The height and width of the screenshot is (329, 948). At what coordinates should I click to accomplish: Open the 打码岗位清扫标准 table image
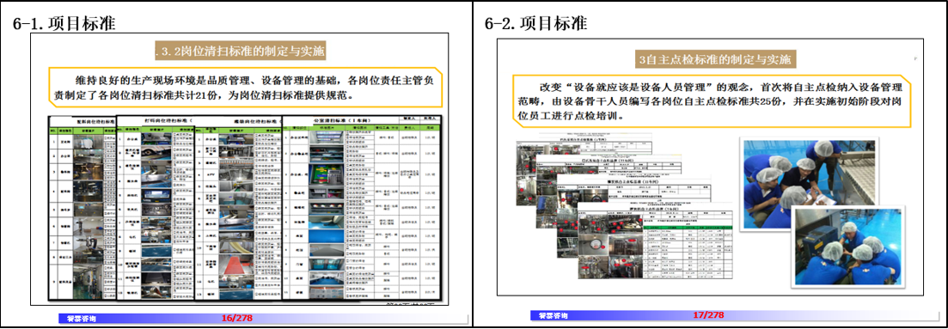tap(156, 208)
